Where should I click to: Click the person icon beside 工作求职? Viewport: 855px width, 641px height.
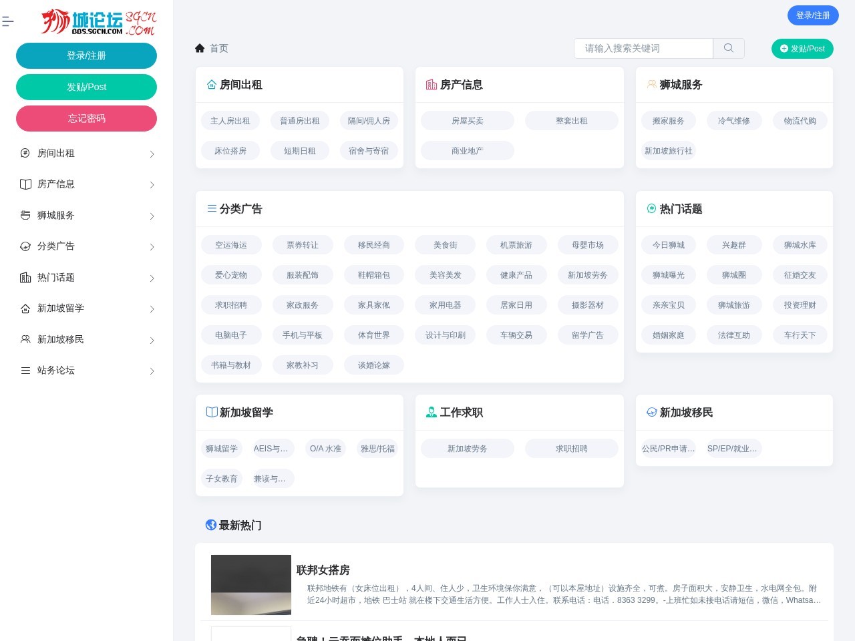click(432, 412)
